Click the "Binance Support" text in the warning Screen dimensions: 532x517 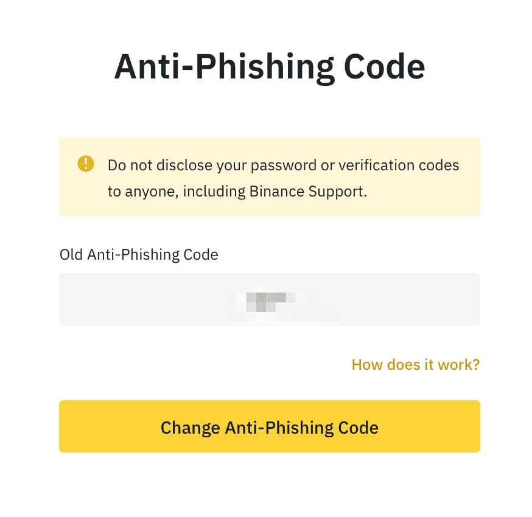[307, 192]
